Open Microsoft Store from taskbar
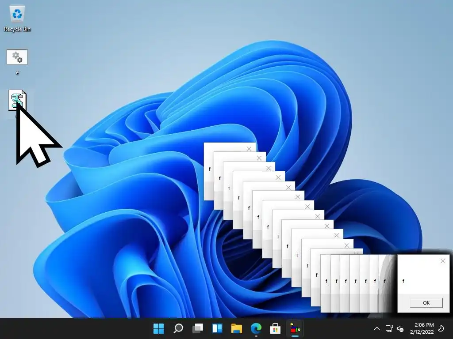The image size is (453, 339). point(275,328)
